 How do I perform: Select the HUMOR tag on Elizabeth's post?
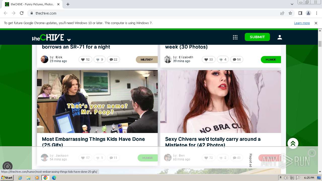[271, 60]
